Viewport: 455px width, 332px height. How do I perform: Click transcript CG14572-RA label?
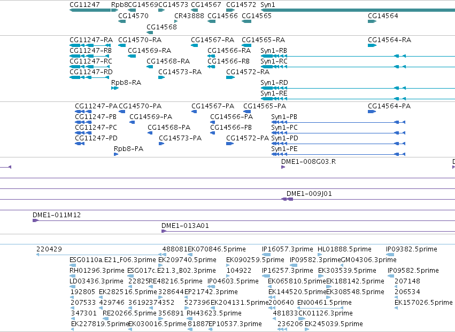[248, 72]
